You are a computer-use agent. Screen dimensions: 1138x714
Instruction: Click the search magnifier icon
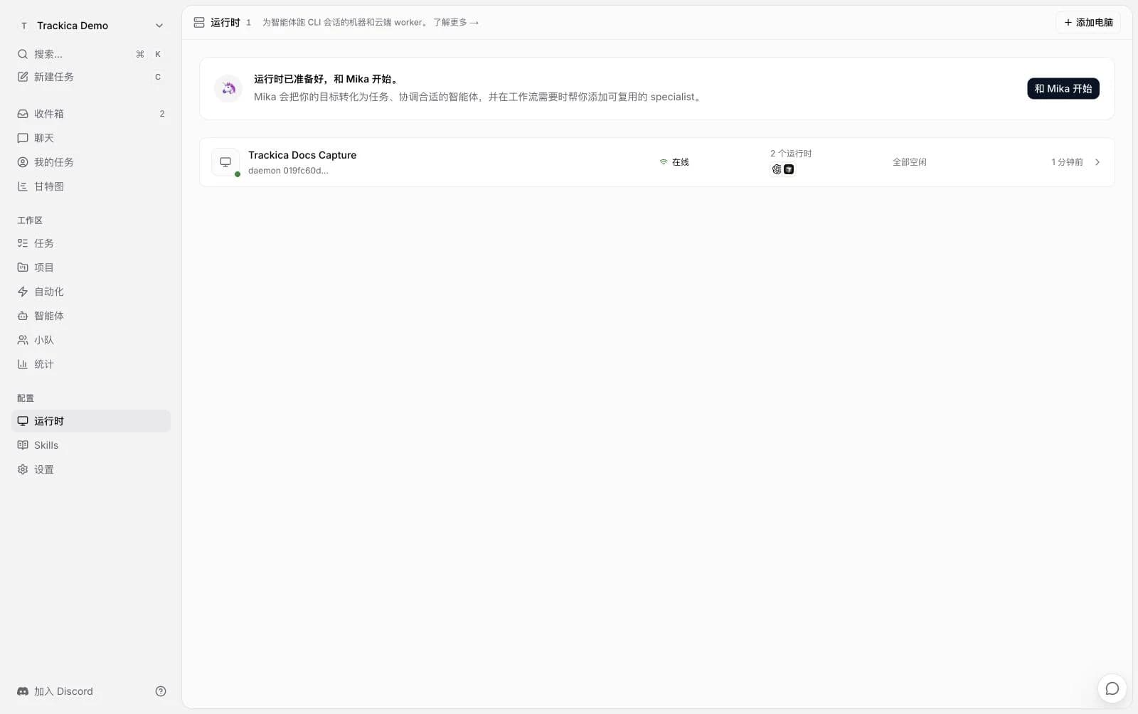coord(23,54)
